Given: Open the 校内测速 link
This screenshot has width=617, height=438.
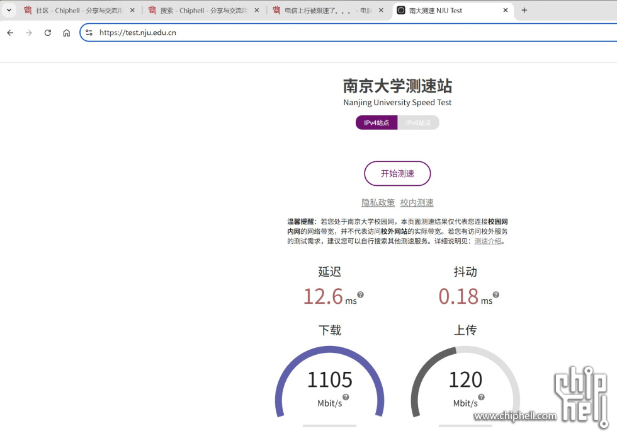Looking at the screenshot, I should (x=417, y=202).
